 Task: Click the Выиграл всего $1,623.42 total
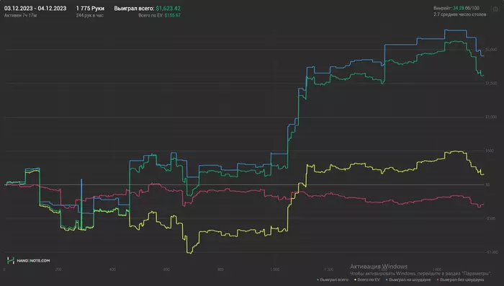click(147, 9)
